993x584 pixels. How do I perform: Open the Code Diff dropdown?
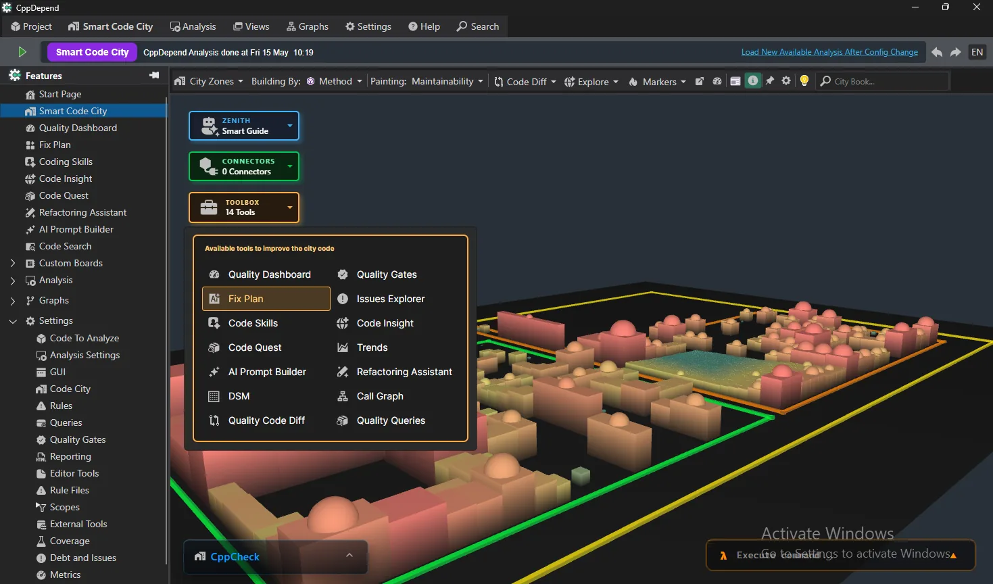pos(525,81)
